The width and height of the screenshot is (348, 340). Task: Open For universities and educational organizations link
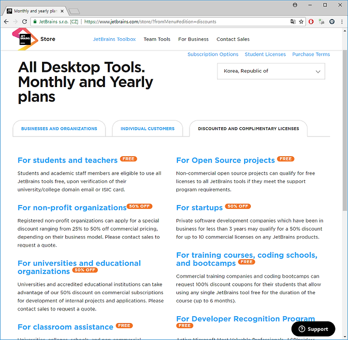pyautogui.click(x=79, y=267)
